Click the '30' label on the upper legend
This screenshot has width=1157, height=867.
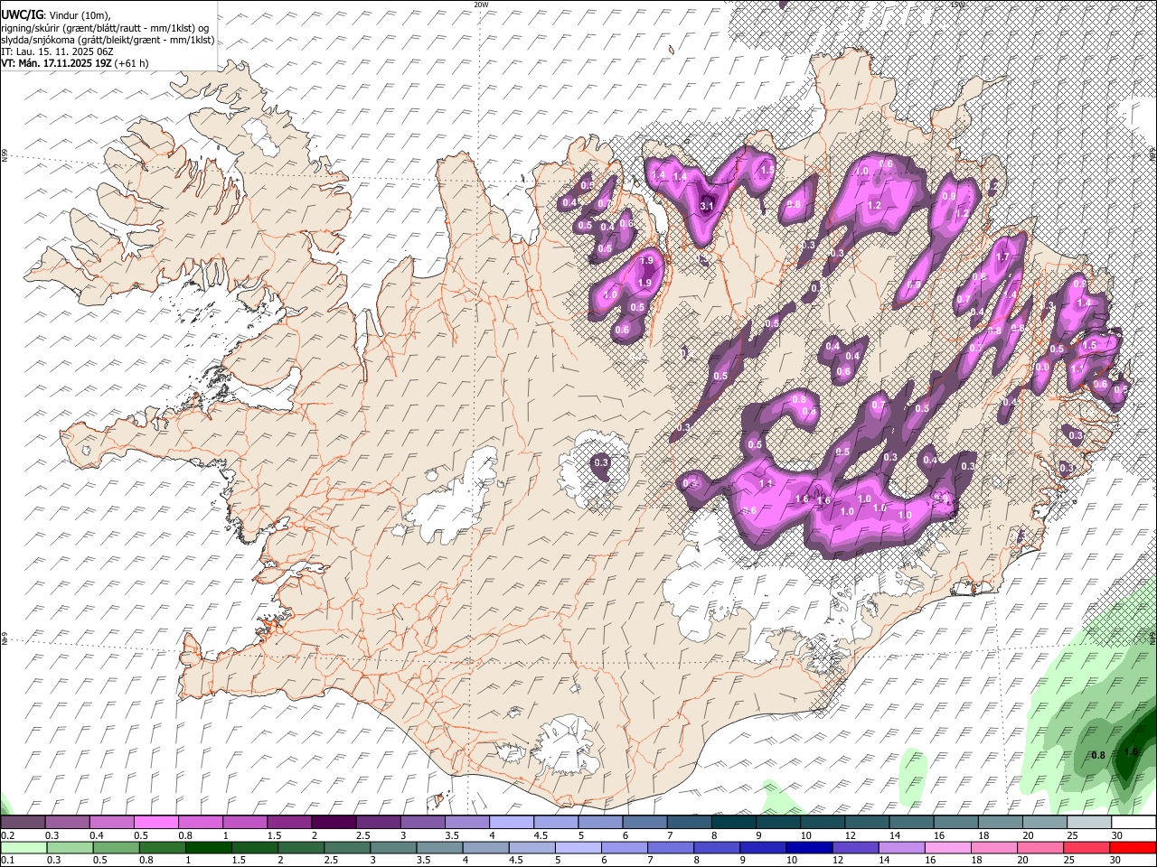pyautogui.click(x=1116, y=835)
